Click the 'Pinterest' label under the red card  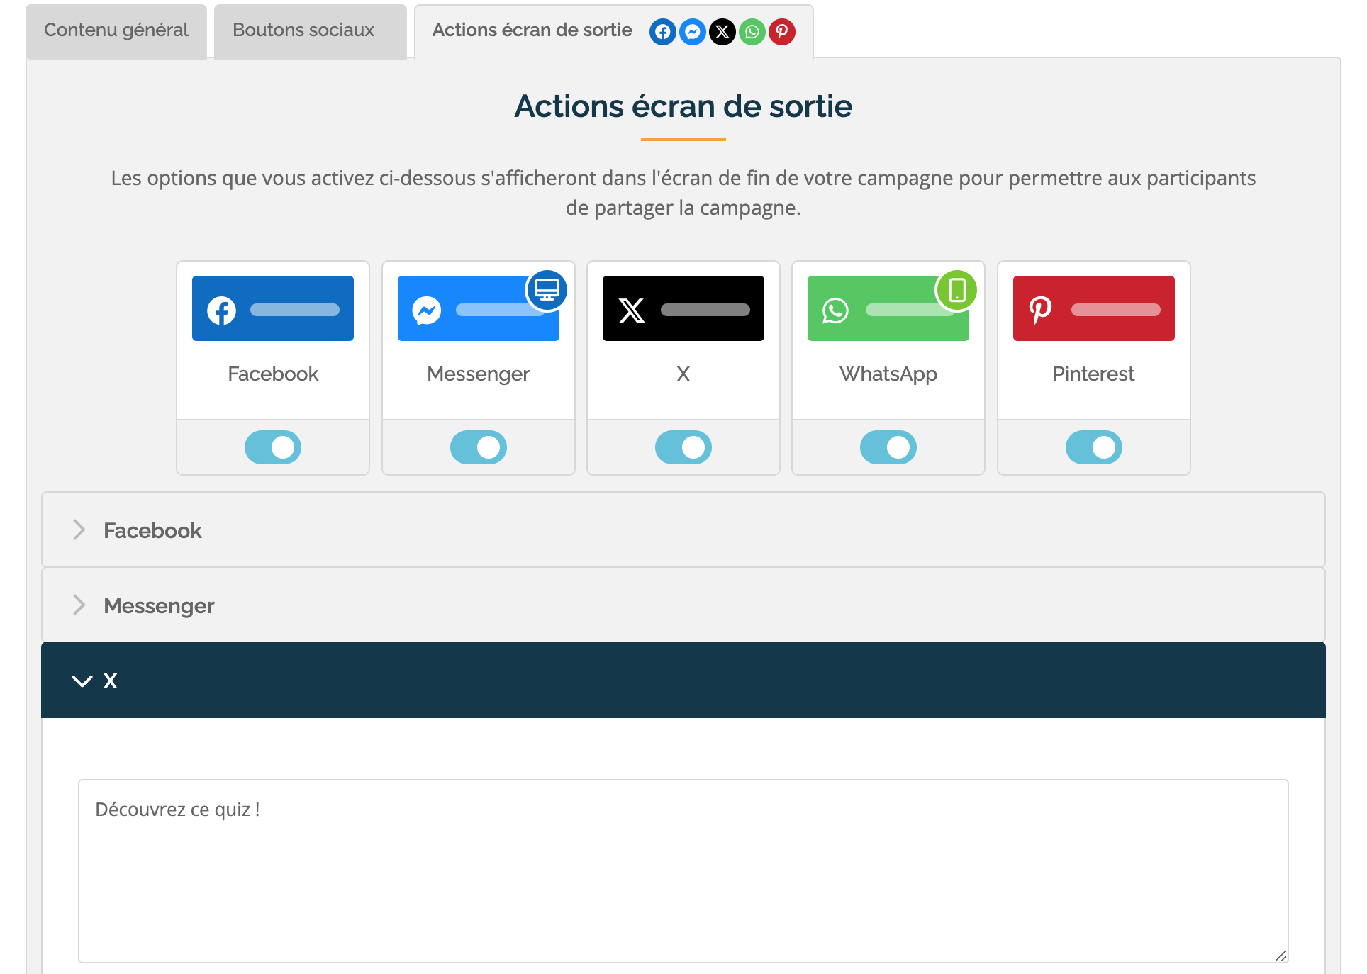coord(1094,374)
